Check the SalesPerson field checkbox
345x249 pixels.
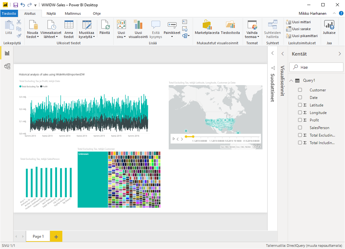click(300, 127)
